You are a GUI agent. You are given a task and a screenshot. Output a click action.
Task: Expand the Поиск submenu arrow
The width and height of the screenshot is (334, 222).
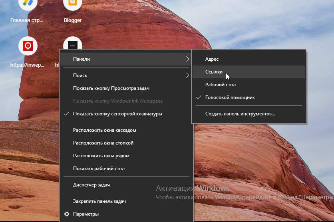point(187,75)
